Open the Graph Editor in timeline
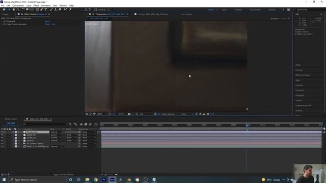This screenshot has height=183, width=326. click(x=96, y=124)
